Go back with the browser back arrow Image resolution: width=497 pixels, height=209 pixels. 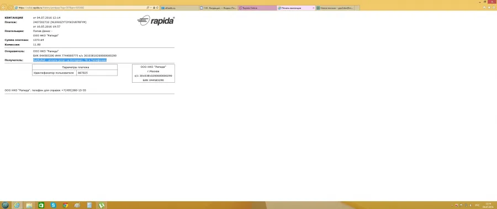click(4, 7)
